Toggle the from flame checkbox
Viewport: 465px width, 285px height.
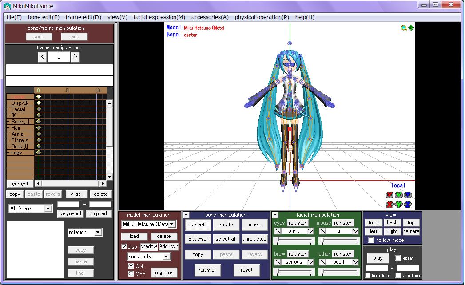click(x=368, y=276)
